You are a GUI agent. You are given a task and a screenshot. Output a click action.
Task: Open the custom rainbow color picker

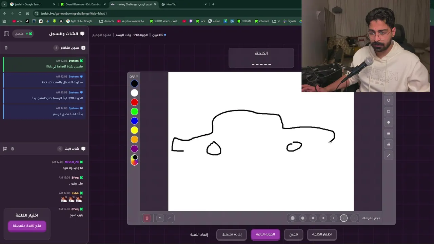click(x=135, y=160)
